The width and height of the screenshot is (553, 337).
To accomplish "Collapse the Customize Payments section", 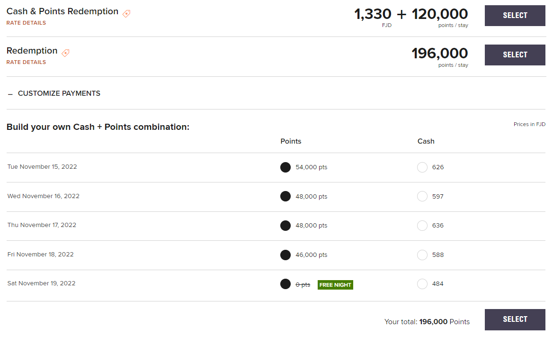I will coord(10,94).
